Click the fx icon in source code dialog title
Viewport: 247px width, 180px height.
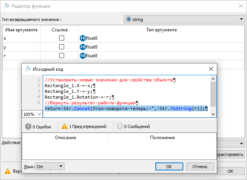coord(28,69)
